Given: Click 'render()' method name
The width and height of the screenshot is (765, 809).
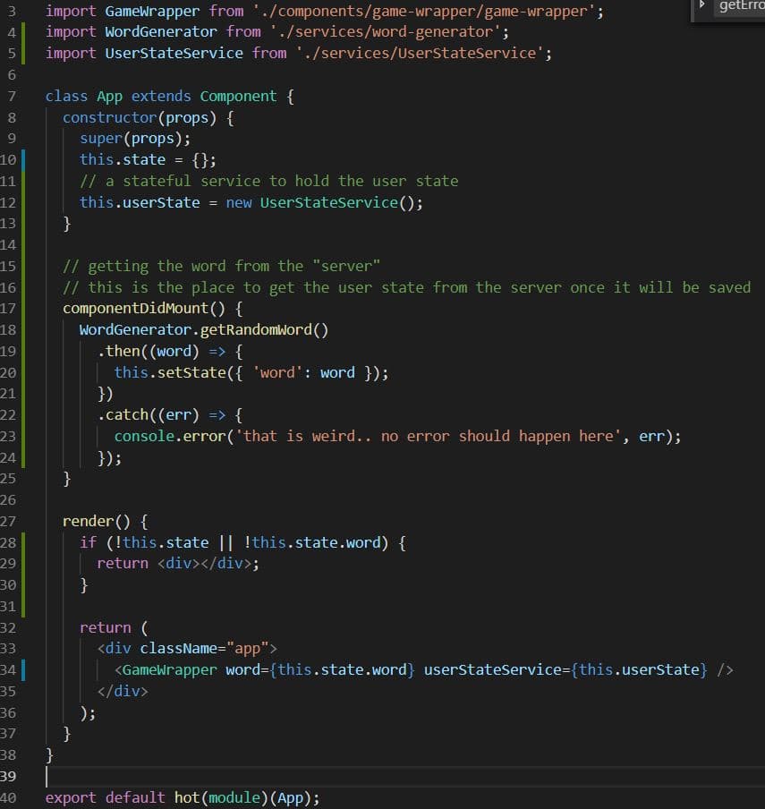Looking at the screenshot, I should click(x=97, y=522).
